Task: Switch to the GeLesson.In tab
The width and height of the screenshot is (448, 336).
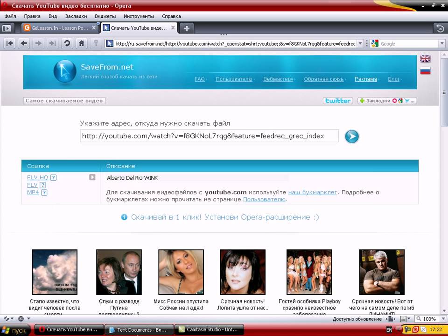Action: [x=59, y=28]
